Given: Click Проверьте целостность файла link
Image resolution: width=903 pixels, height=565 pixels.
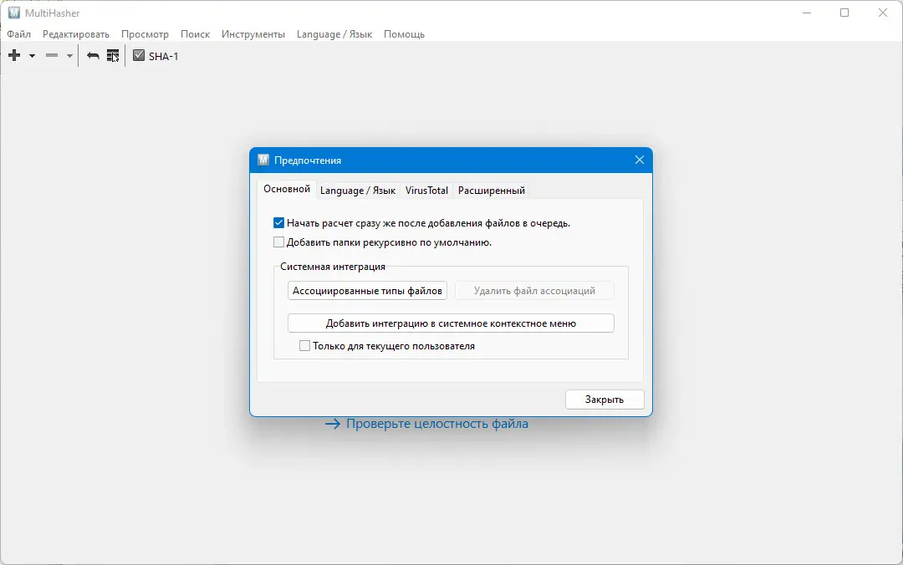Looking at the screenshot, I should pos(437,424).
